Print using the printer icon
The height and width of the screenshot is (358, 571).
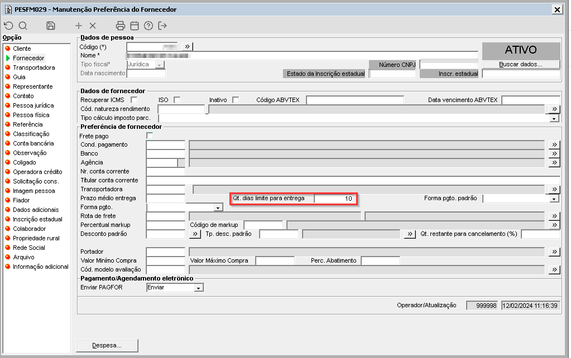pyautogui.click(x=120, y=26)
